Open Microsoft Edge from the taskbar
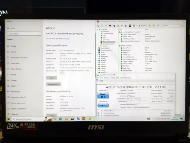The height and width of the screenshot is (143, 190). [60, 119]
